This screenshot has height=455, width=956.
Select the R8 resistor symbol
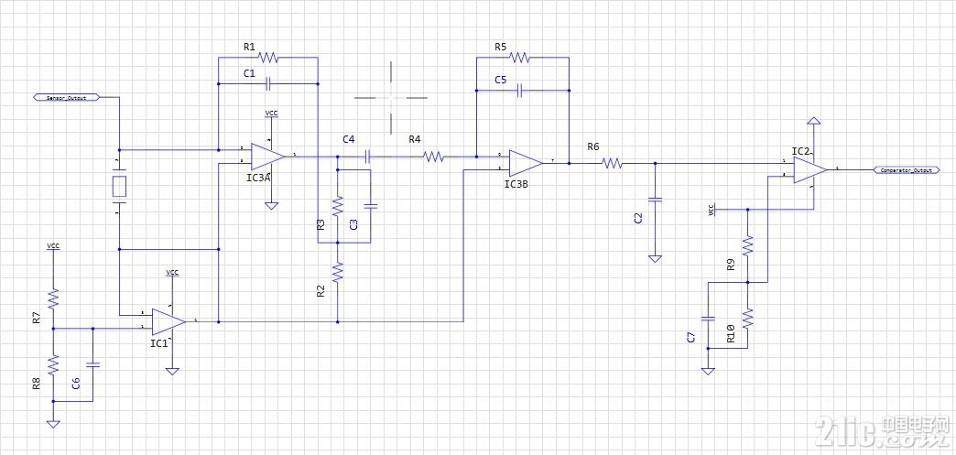click(53, 364)
